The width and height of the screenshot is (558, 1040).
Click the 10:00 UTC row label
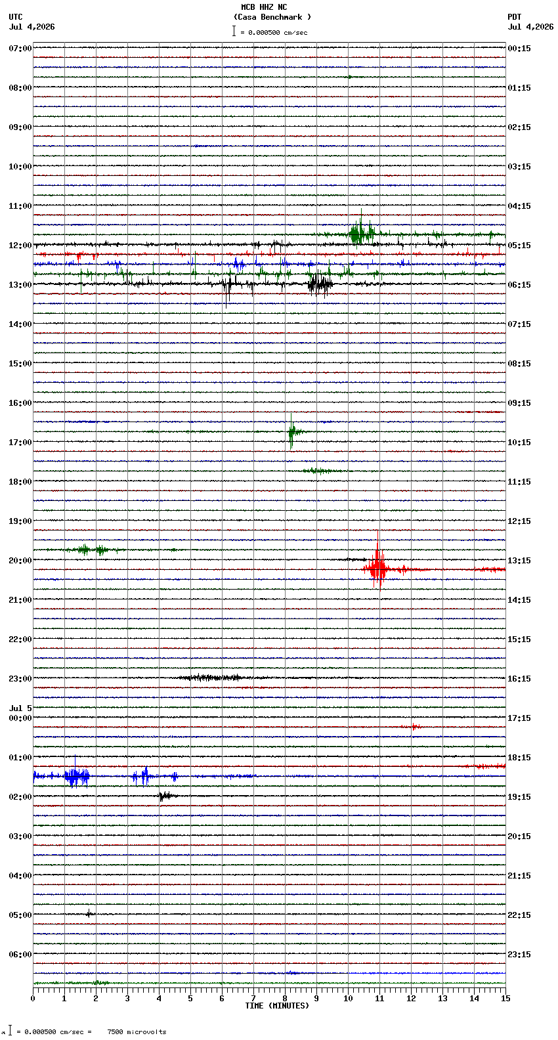click(20, 167)
